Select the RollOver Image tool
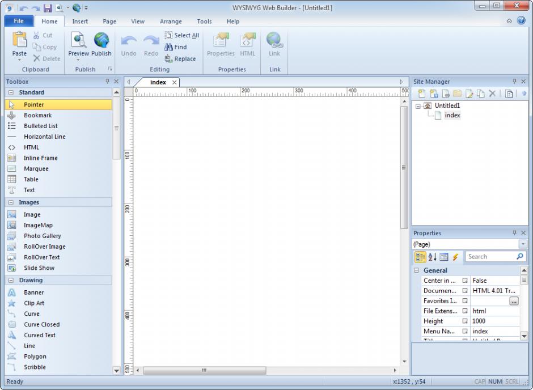Viewport: 533px width, 390px height. coord(58,247)
